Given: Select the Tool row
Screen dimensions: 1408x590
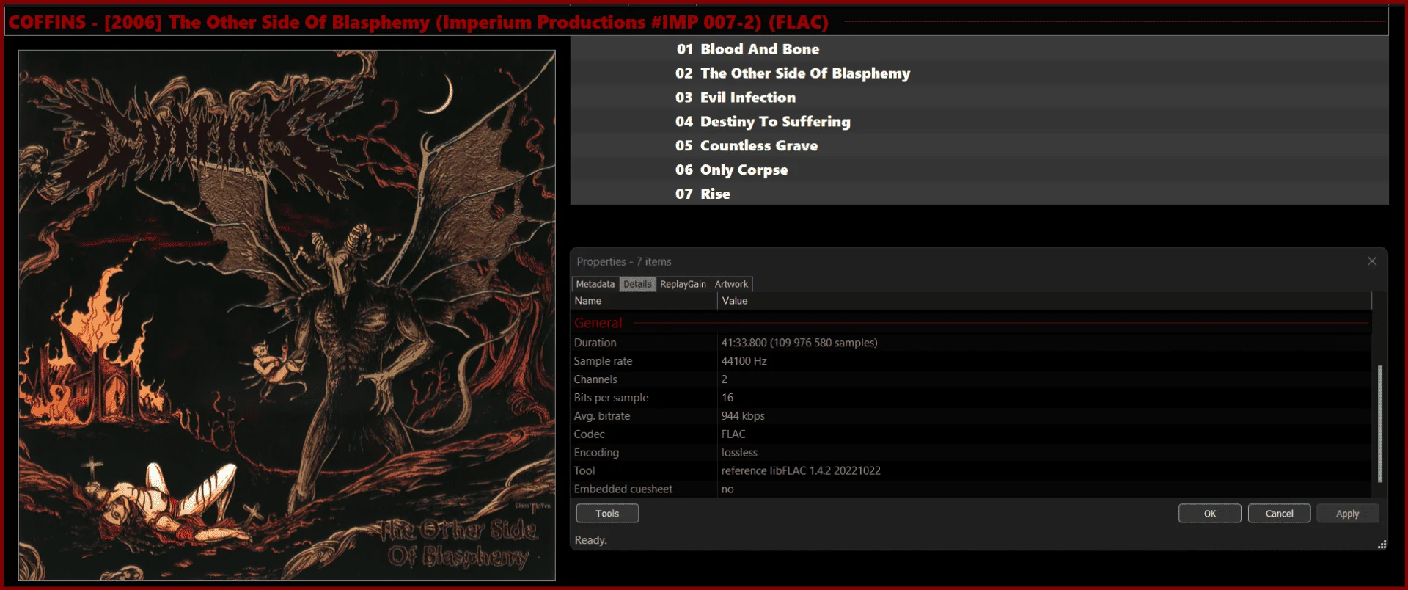Looking at the screenshot, I should pyautogui.click(x=971, y=471).
